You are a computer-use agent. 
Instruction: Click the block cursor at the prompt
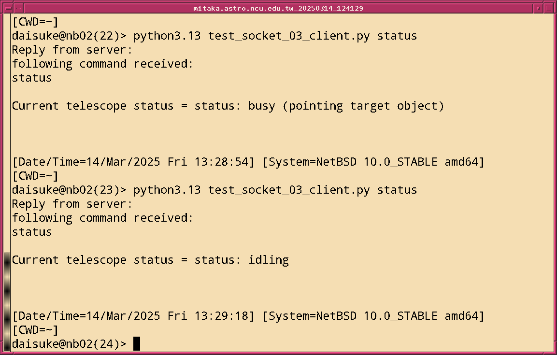[137, 343]
